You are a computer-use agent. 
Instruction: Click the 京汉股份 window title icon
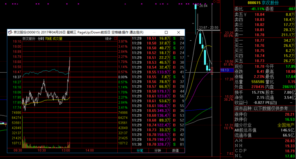[x=10, y=32]
